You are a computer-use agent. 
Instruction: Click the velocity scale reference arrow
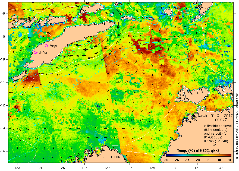click(212, 145)
